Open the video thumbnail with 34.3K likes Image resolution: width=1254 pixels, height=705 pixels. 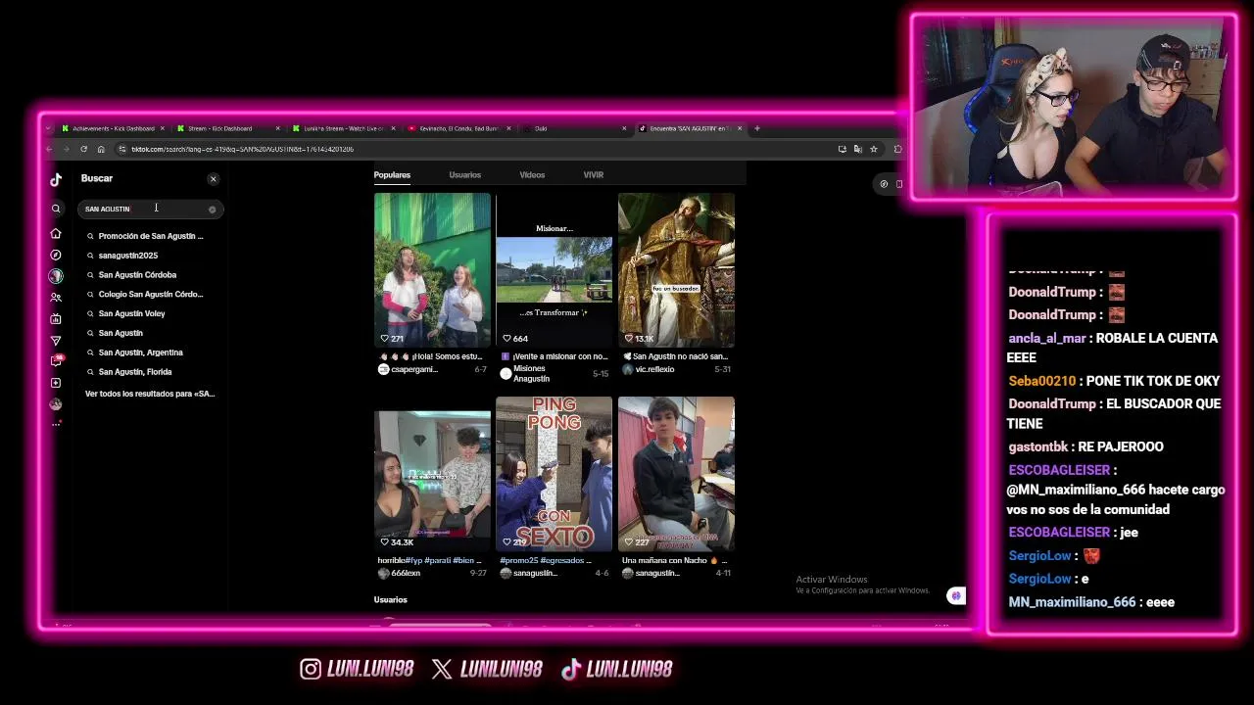coord(432,474)
